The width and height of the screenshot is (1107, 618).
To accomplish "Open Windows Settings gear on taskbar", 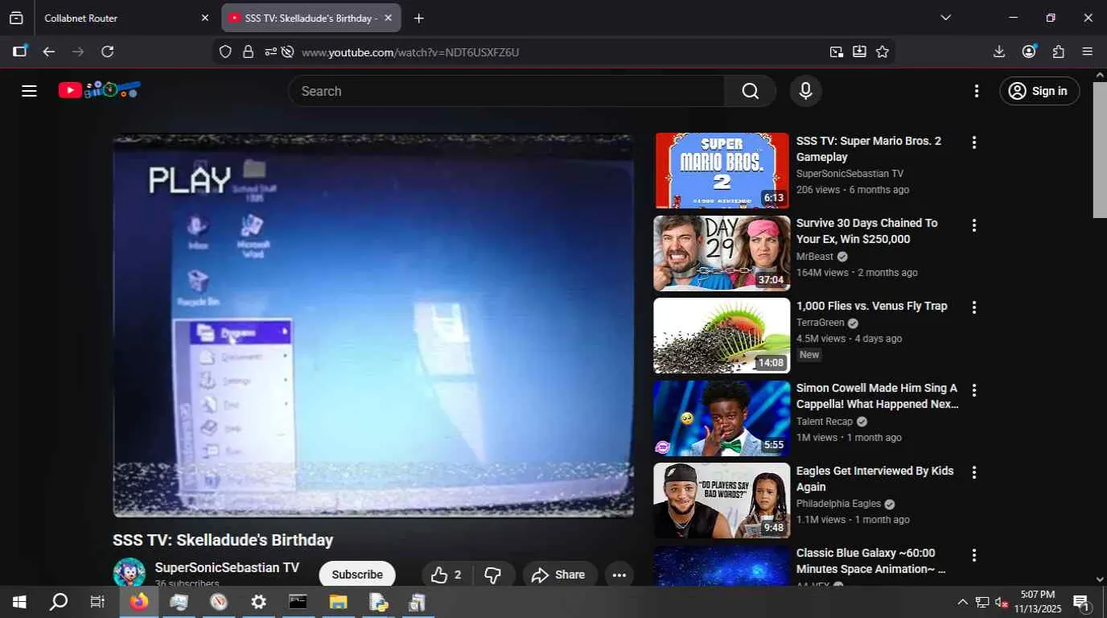I will (258, 602).
